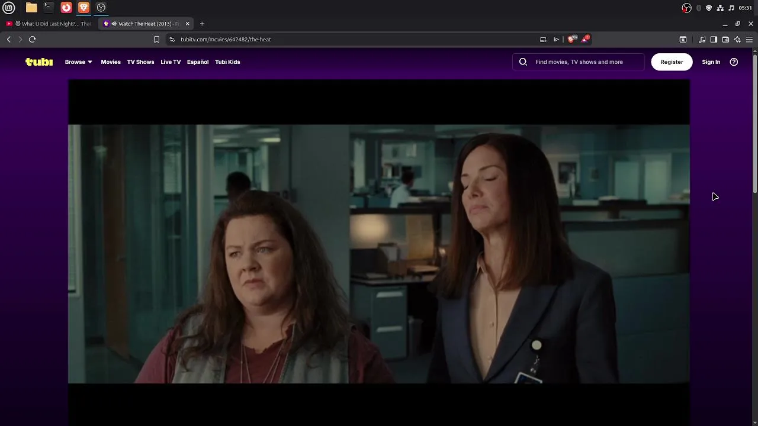This screenshot has height=426, width=758.
Task: Switch to Español content
Action: click(198, 62)
